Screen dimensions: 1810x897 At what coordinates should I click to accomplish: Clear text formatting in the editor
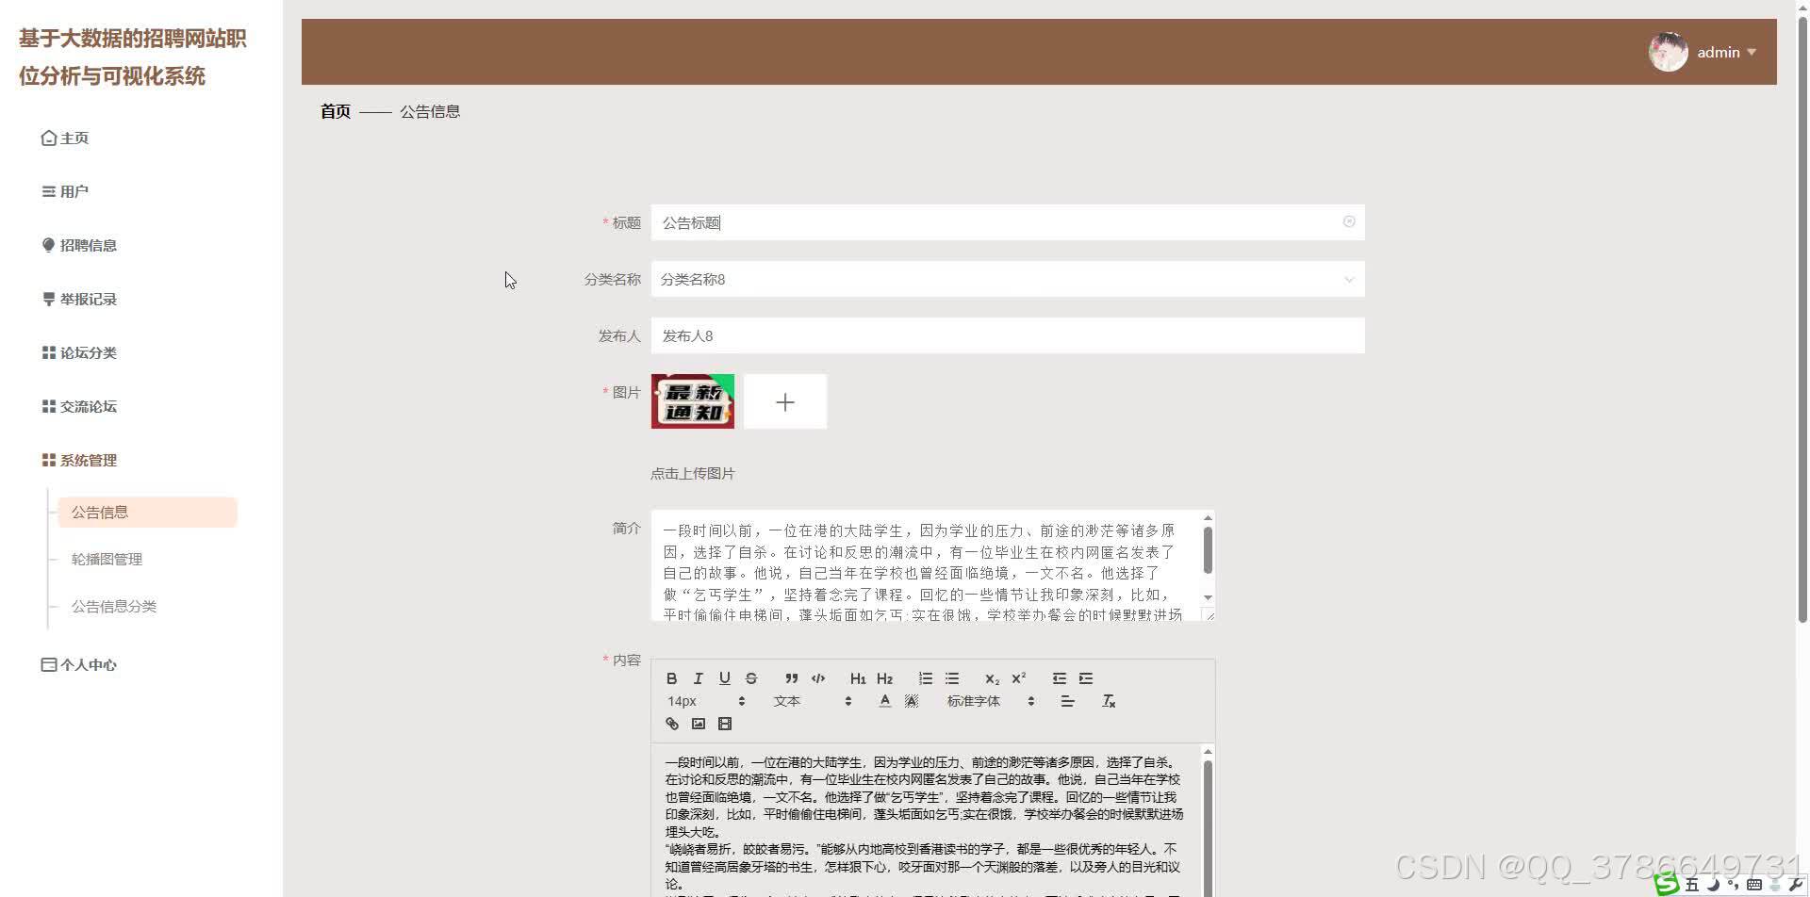pos(1109,701)
